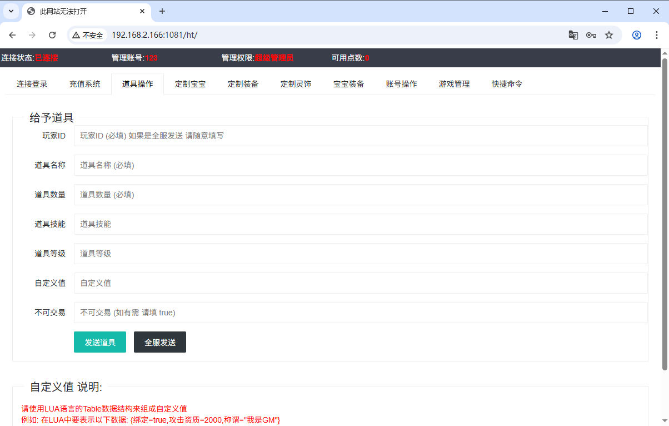This screenshot has height=426, width=669.
Task: Select the 不可交易 input box
Action: pyautogui.click(x=361, y=313)
